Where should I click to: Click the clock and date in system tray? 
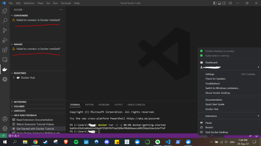tap(243, 142)
